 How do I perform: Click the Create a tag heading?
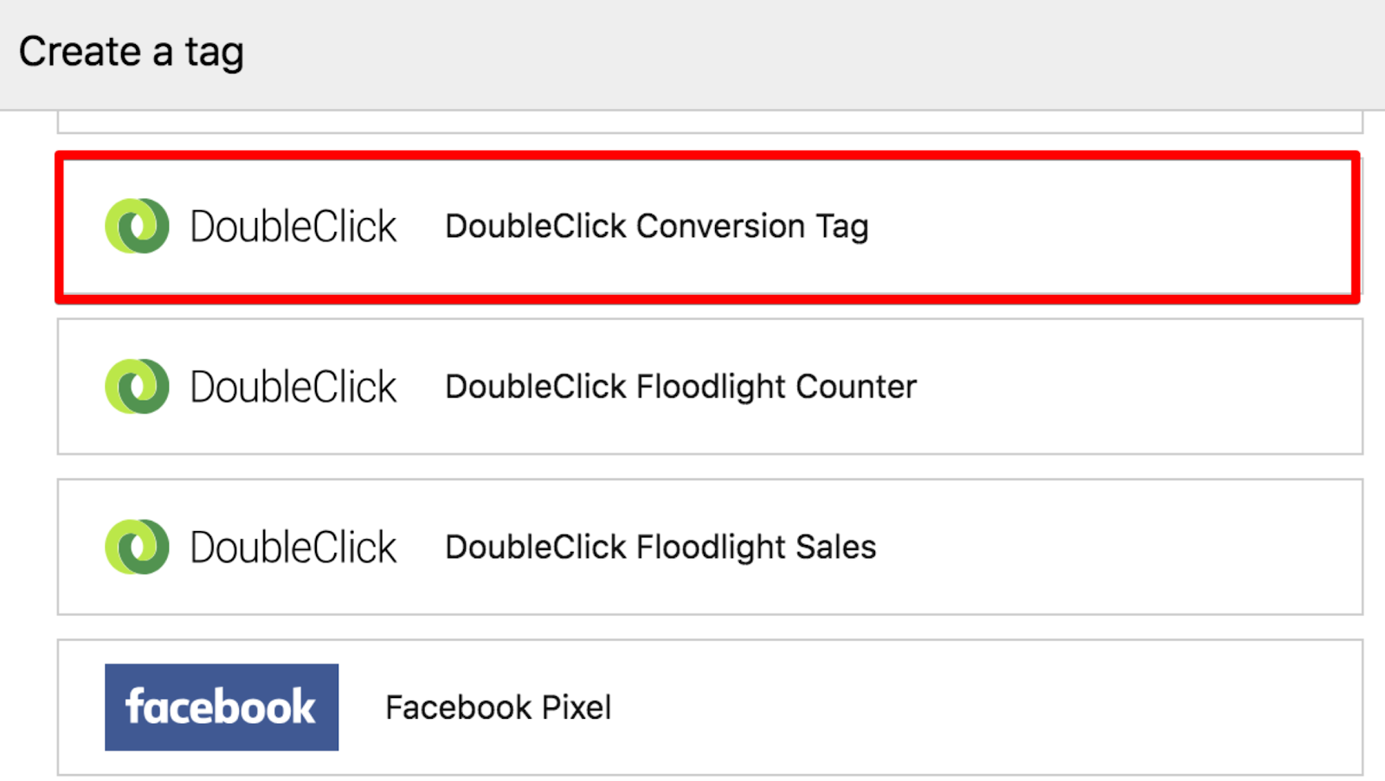click(132, 52)
